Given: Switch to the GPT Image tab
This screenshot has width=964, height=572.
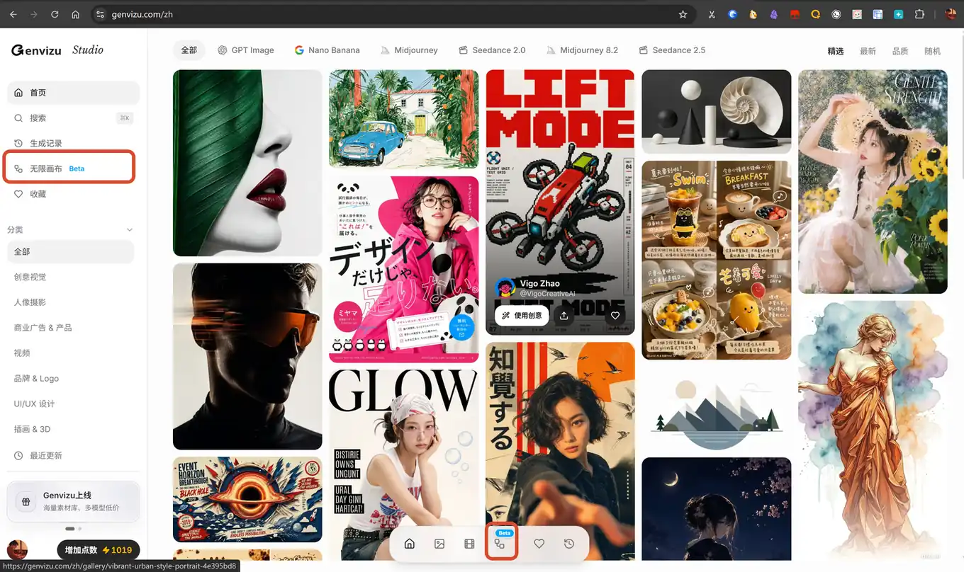Looking at the screenshot, I should [245, 50].
